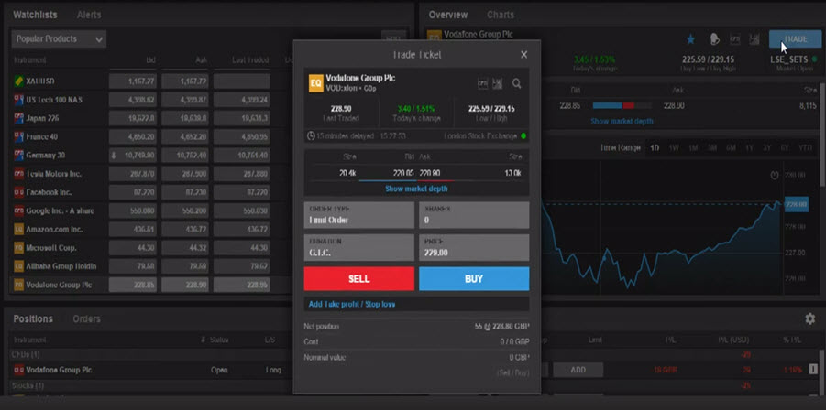The image size is (826, 410).
Task: Select the 1M time range
Action: (x=693, y=147)
